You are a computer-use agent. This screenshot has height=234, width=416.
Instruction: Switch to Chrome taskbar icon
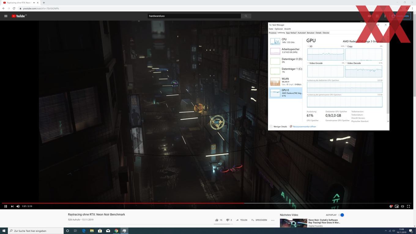(x=116, y=231)
